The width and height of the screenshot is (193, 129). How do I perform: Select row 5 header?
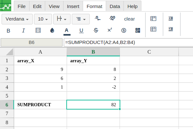tap(7, 96)
